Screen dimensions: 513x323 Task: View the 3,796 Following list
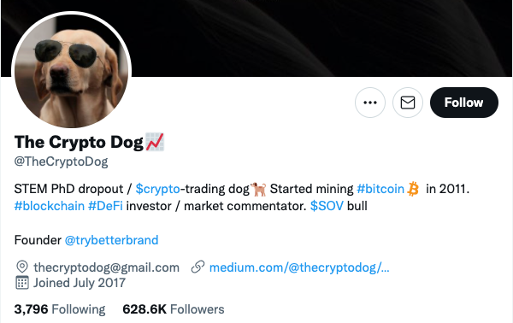pos(60,309)
